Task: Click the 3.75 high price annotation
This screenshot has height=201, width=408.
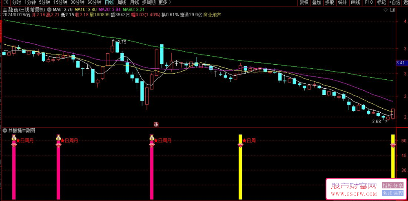Action: (122, 42)
